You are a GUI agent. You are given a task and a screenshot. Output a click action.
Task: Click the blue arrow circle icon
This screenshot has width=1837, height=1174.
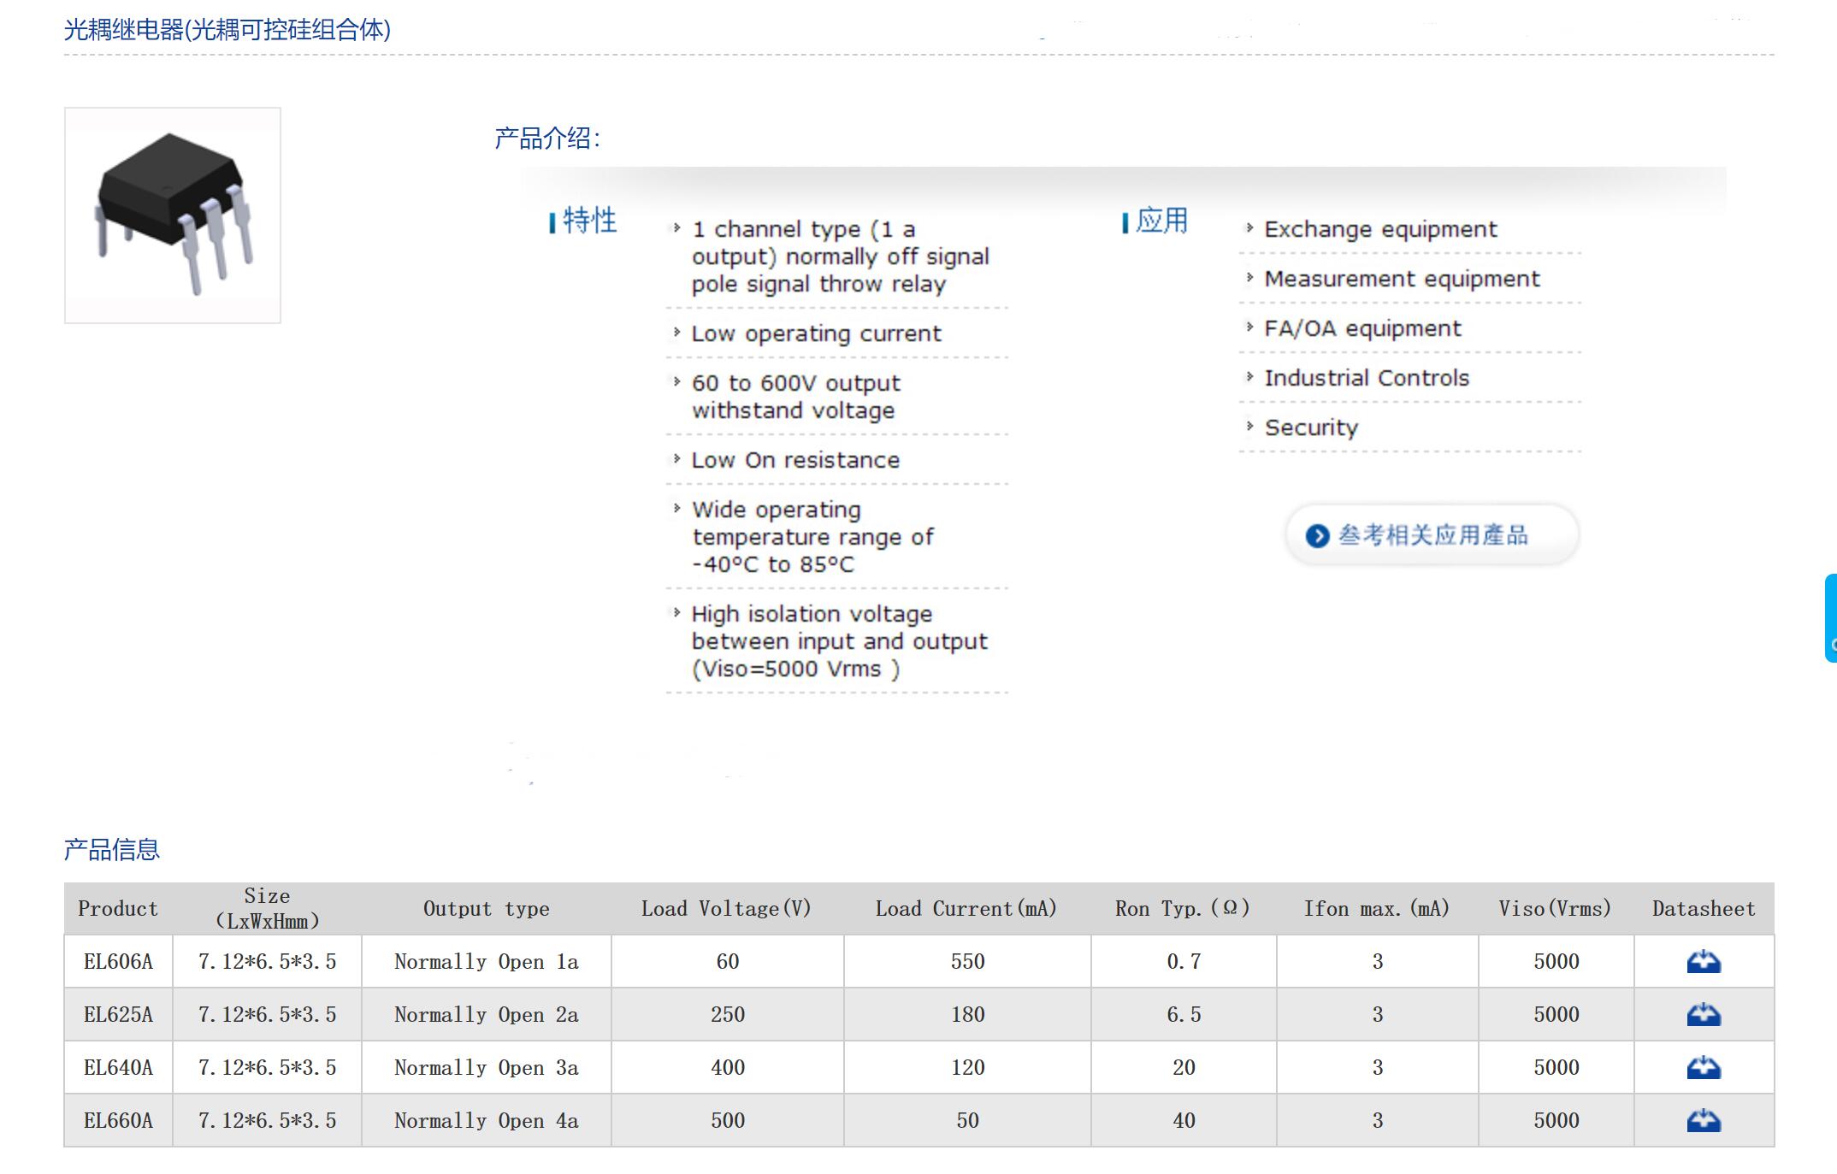click(x=1317, y=536)
